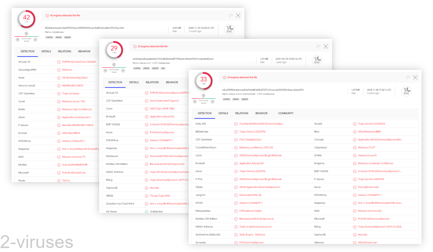Upvote community score in the 29-detection report
Viewport: 433px width, 252px height.
[x=123, y=70]
